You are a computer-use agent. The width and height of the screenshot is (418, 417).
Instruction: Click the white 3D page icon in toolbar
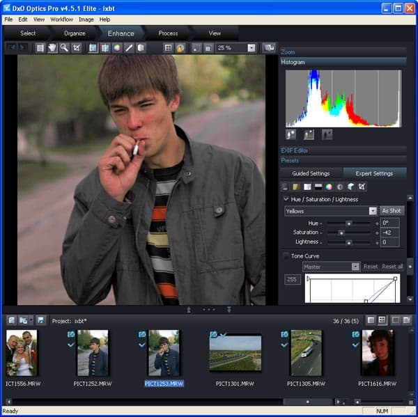click(x=141, y=48)
